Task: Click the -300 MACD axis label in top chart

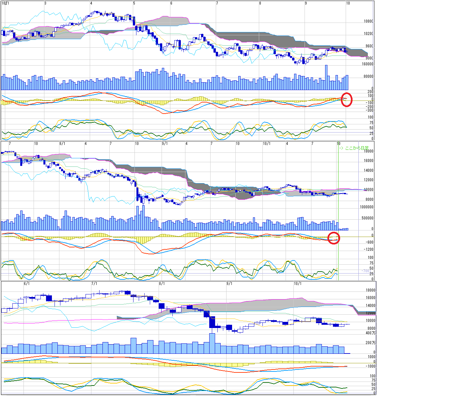Action: point(370,110)
